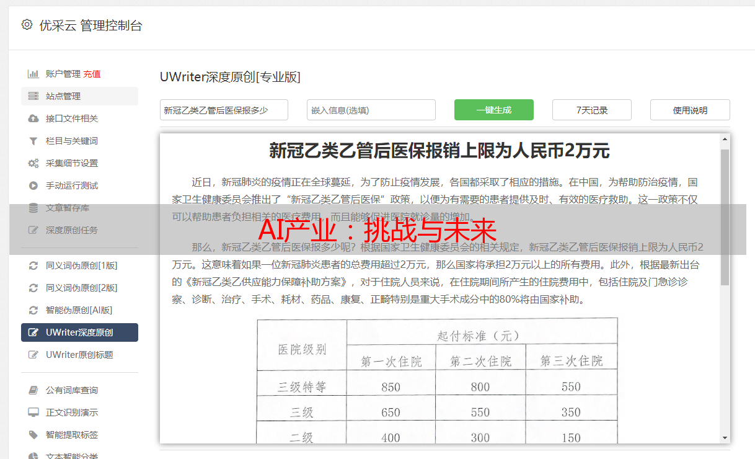This screenshot has height=459, width=755.
Task: Click the green 一键生成 button
Action: [x=494, y=110]
